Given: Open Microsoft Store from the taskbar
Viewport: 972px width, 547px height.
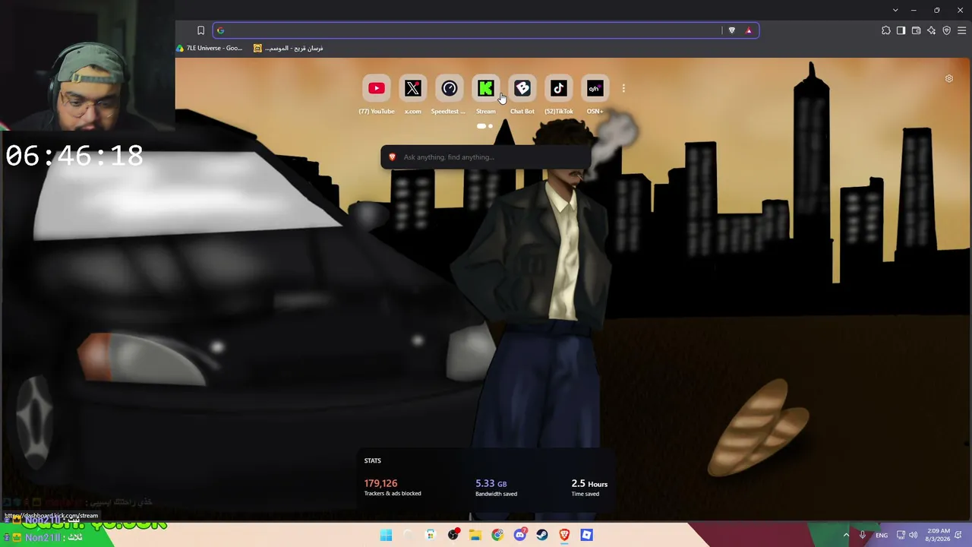Looking at the screenshot, I should tap(431, 535).
